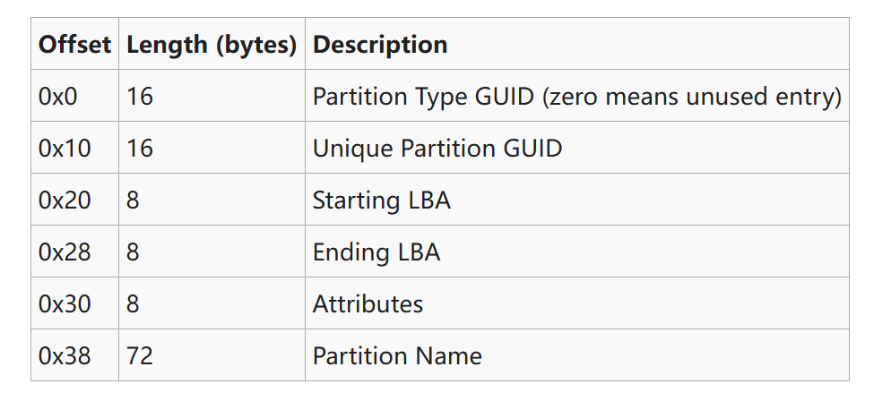Click the Description column header
891x401 pixels.
pos(380,44)
